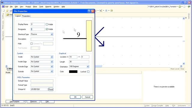Click the grey navigate forward icon
Image resolution: width=192 pixels, height=108 pixels.
184,7
